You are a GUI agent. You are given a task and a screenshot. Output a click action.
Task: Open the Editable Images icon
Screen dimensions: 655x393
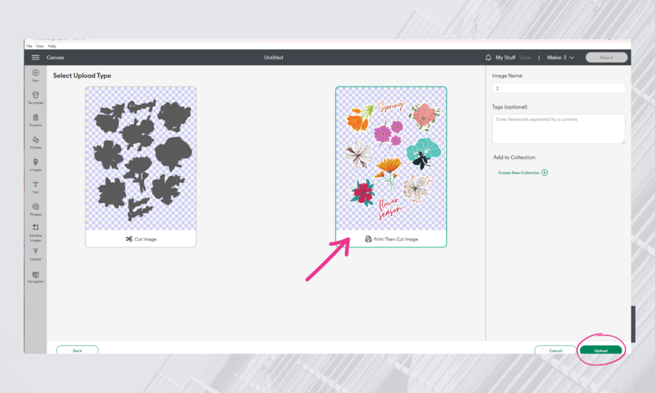tap(36, 227)
